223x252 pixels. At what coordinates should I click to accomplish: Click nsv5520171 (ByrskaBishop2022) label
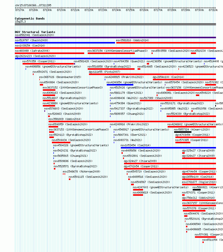coord(182,103)
